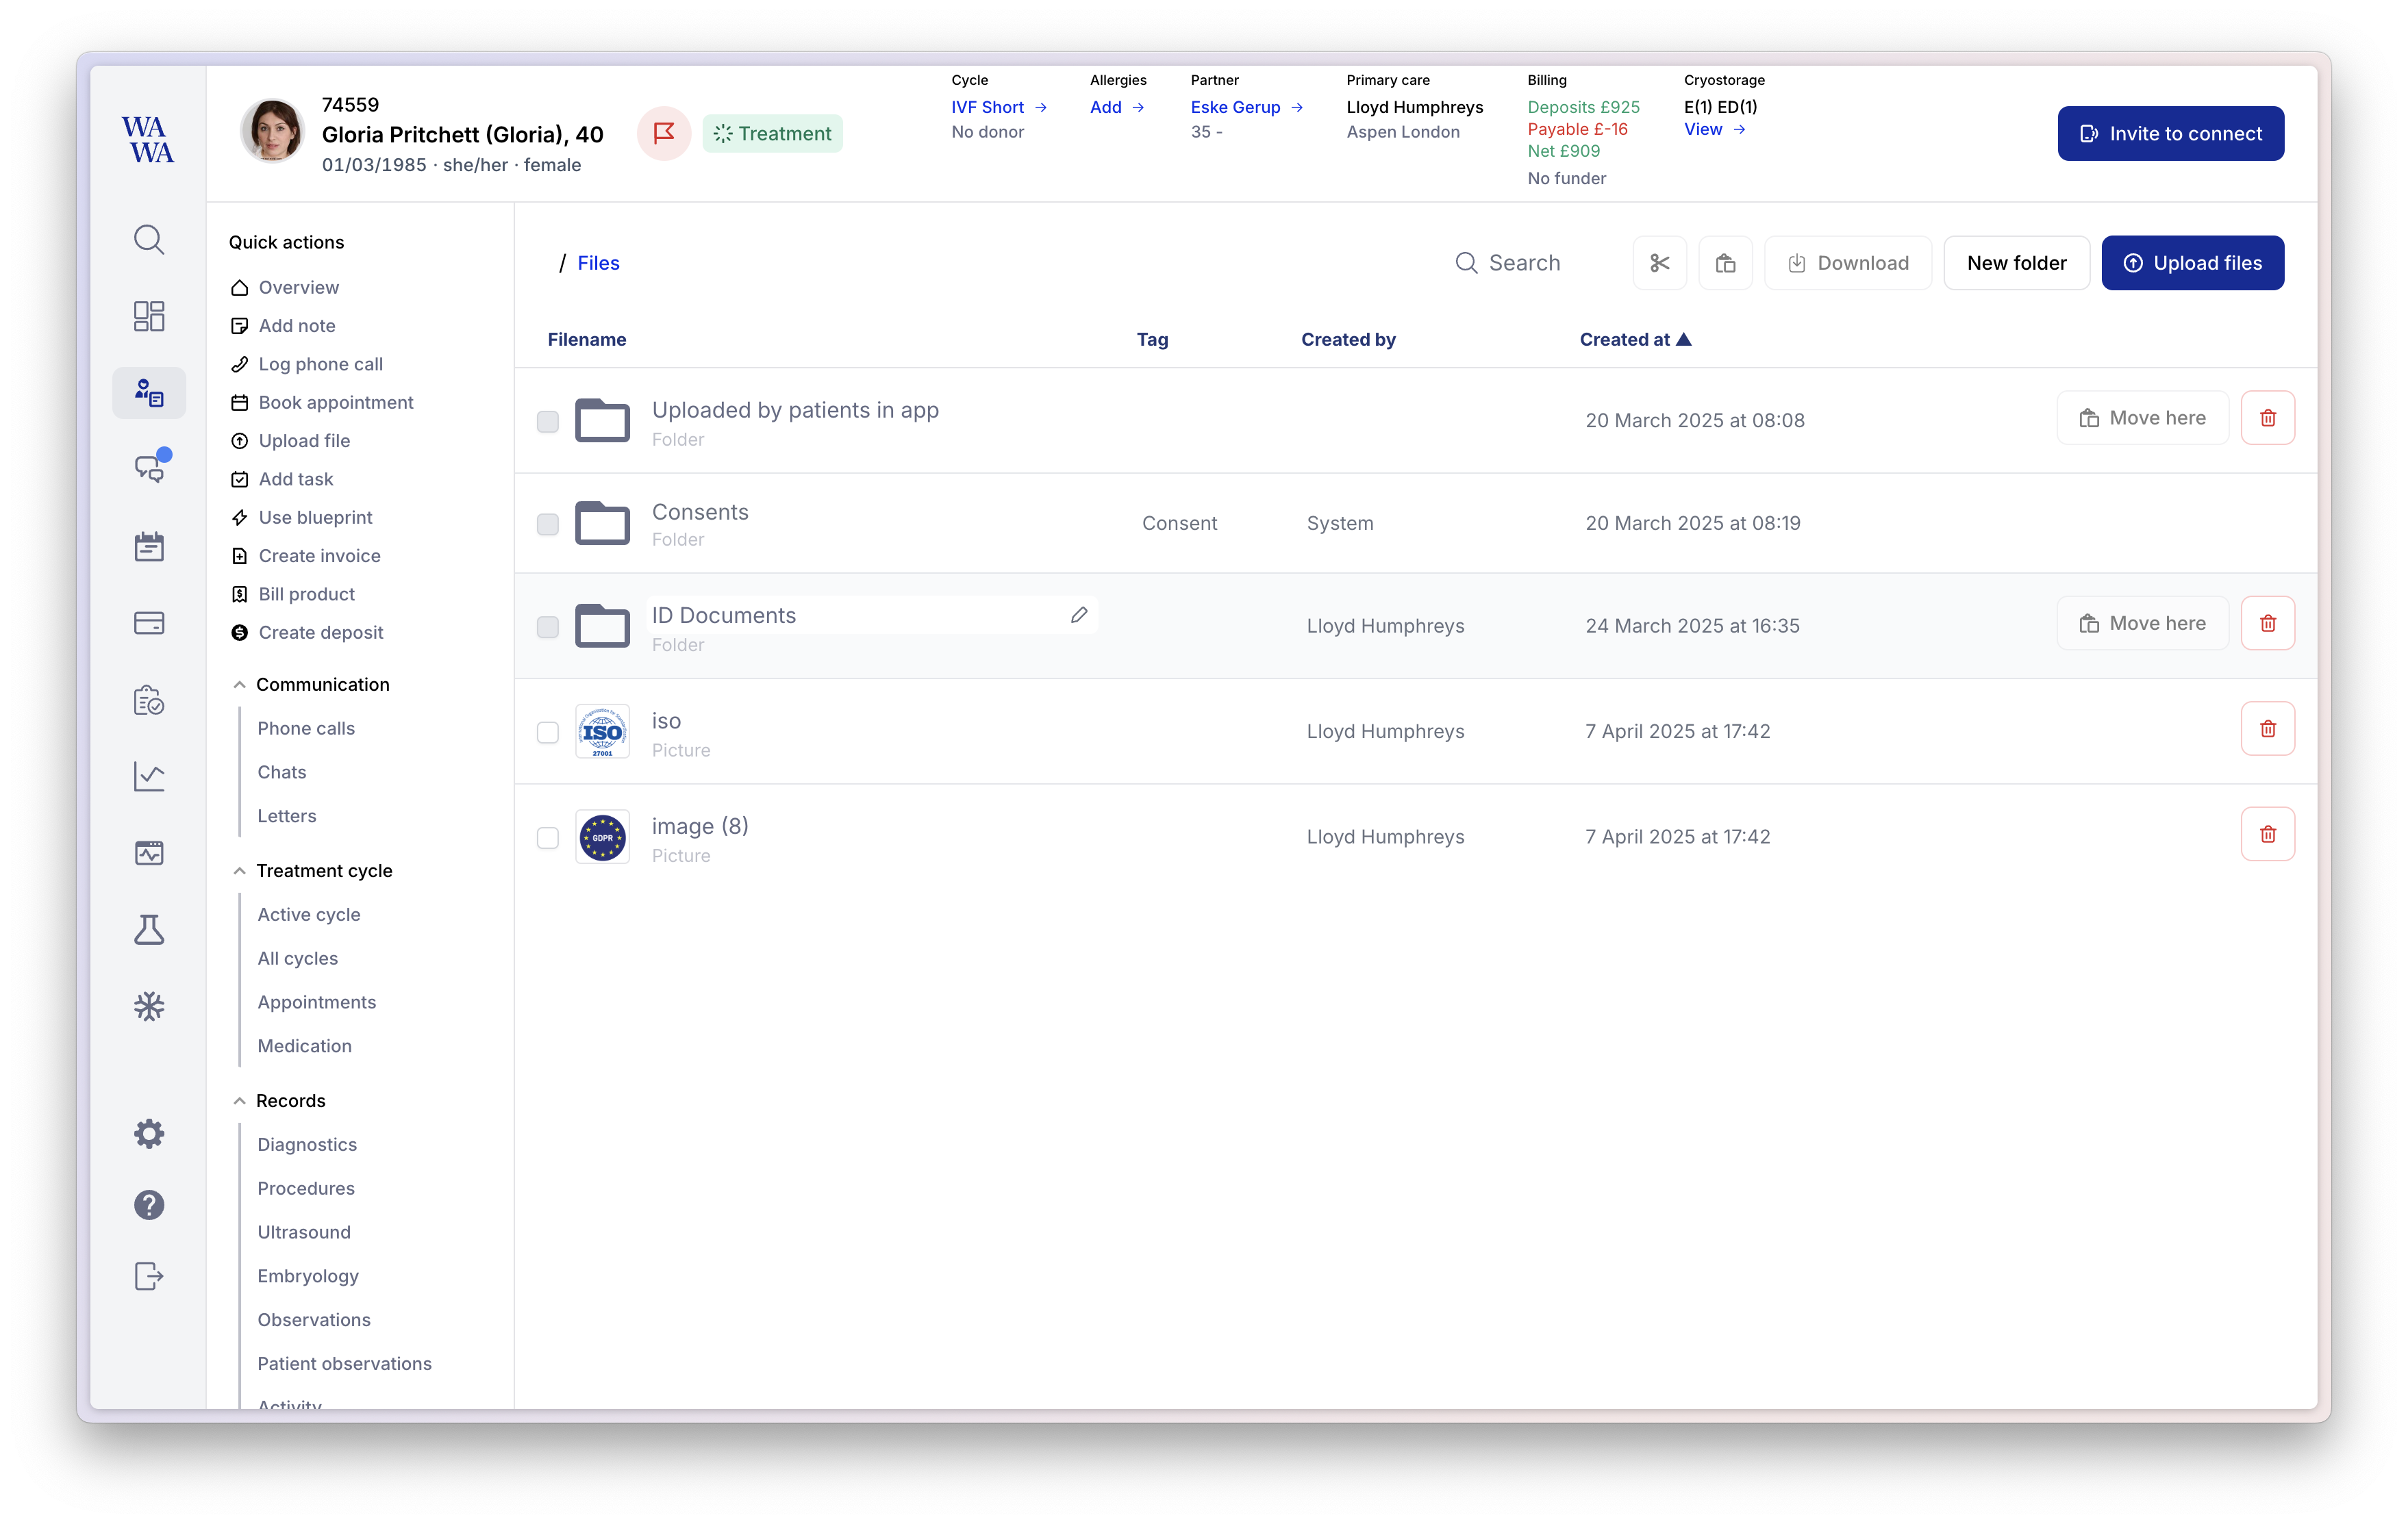Viewport: 2408px width, 1524px height.
Task: Open the lab flask sidebar icon
Action: click(x=149, y=929)
